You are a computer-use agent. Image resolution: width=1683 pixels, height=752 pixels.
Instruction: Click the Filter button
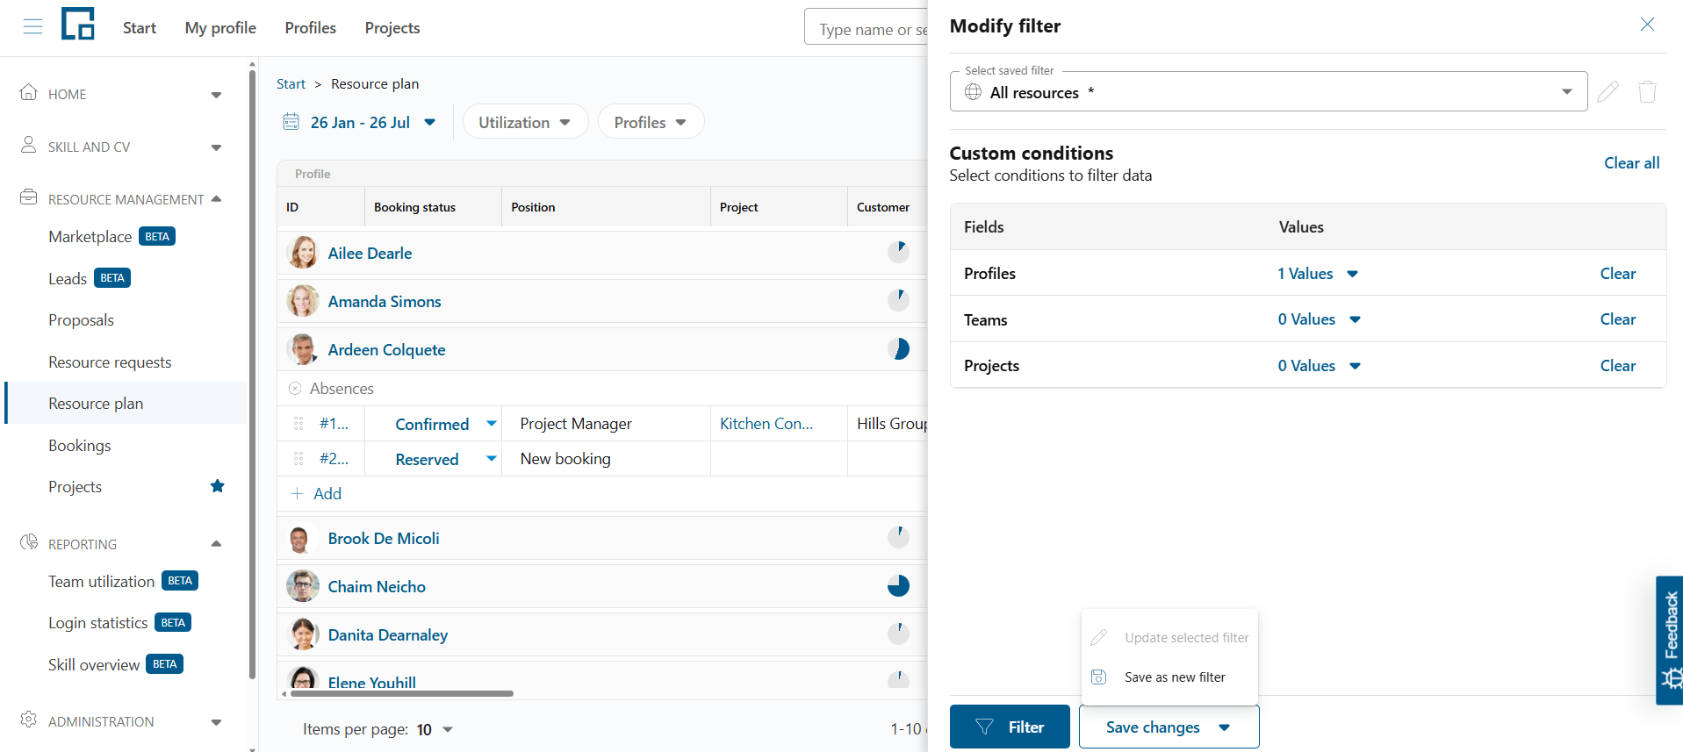click(1010, 727)
